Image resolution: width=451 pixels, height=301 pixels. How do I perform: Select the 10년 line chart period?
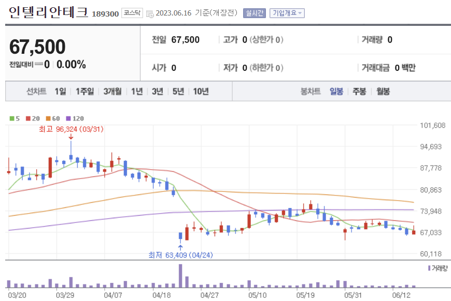tap(201, 92)
